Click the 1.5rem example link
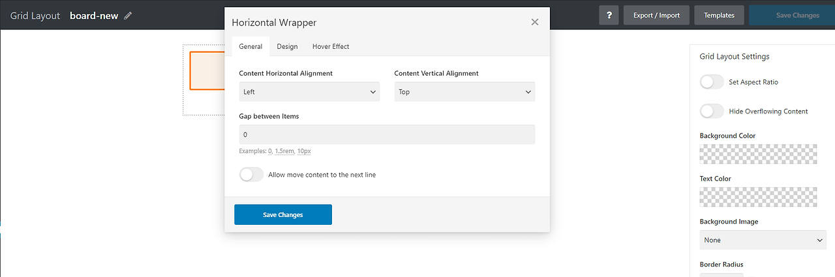Screen dimensions: 835x277 pyautogui.click(x=284, y=151)
